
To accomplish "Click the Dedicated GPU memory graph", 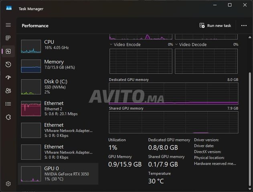I will [174, 93].
